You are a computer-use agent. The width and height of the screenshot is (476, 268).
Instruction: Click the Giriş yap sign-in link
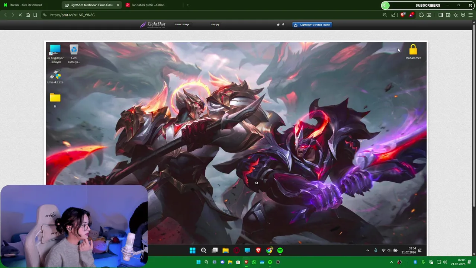(215, 25)
